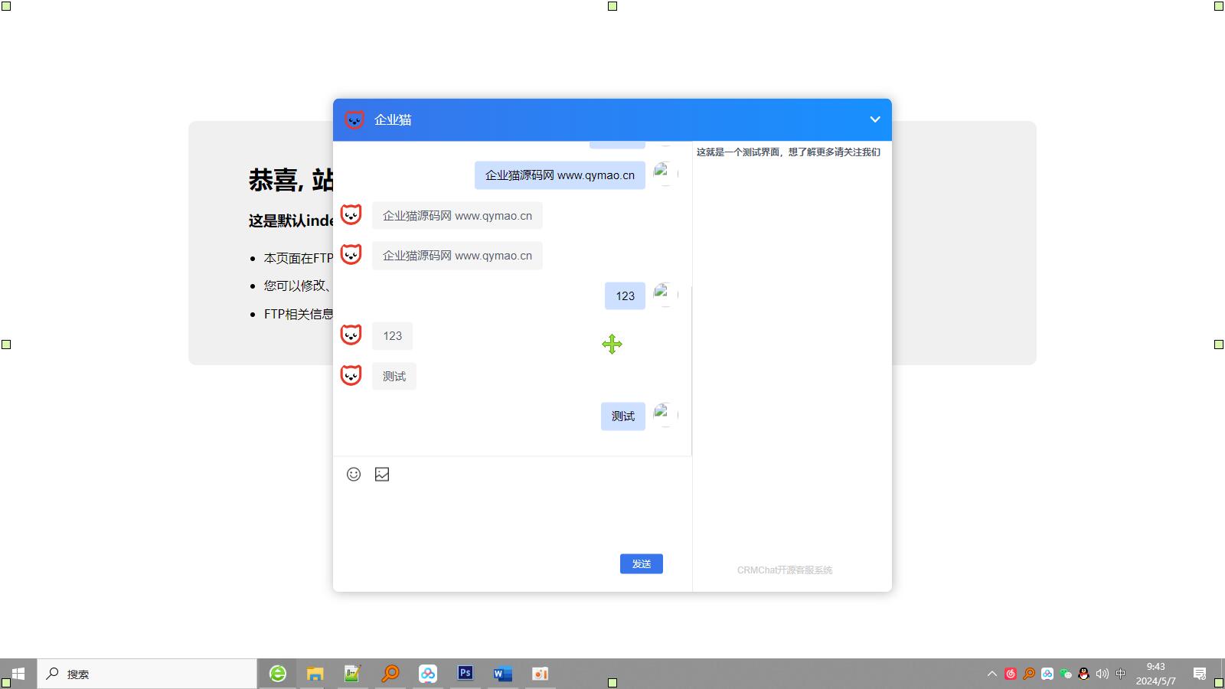Click the orange magnifier icon in system tray

1029,674
